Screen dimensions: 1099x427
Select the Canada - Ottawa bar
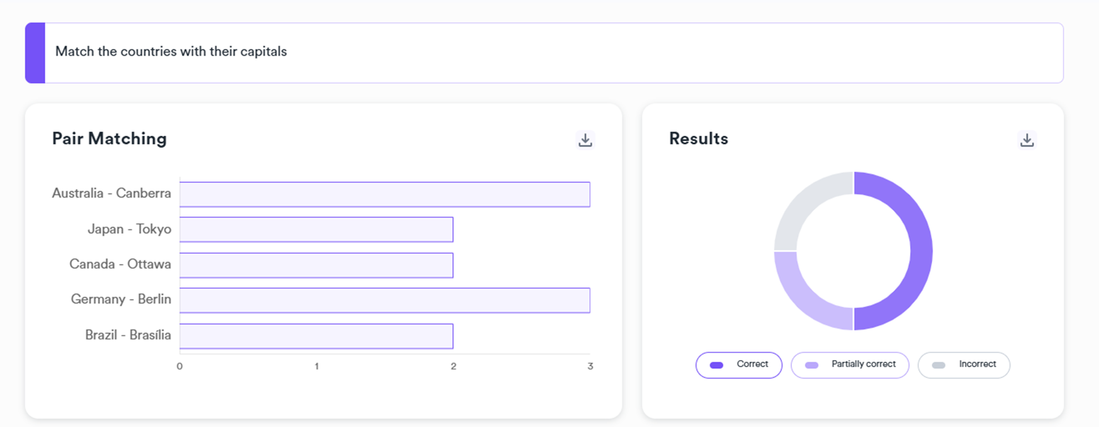[316, 265]
